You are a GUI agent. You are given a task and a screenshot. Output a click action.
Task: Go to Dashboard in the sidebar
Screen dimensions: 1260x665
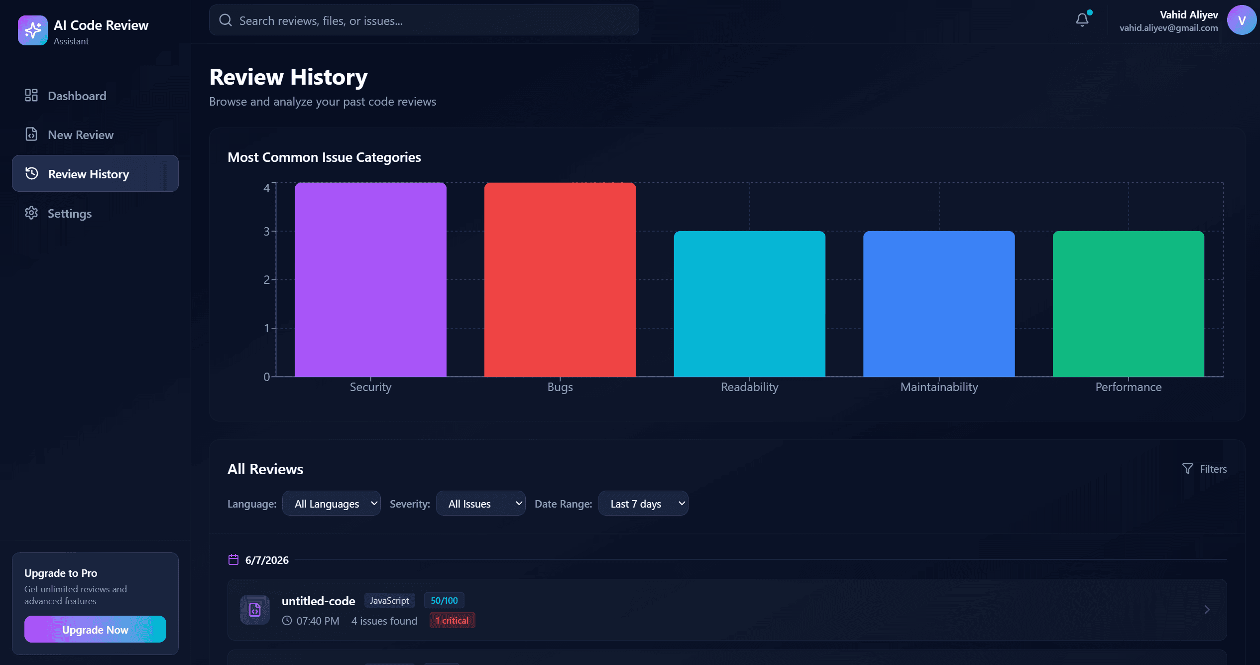[95, 96]
